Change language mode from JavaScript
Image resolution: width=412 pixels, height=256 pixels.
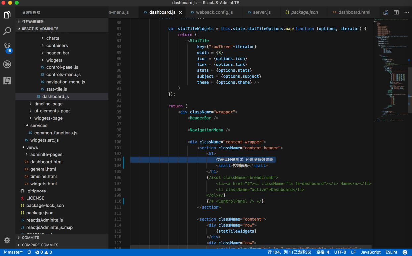(370, 252)
